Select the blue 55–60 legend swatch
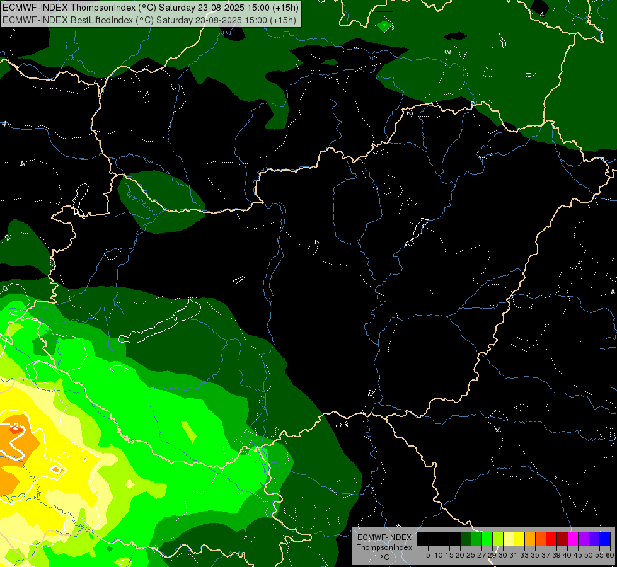Viewport: 617px width, 567px height. 605,539
